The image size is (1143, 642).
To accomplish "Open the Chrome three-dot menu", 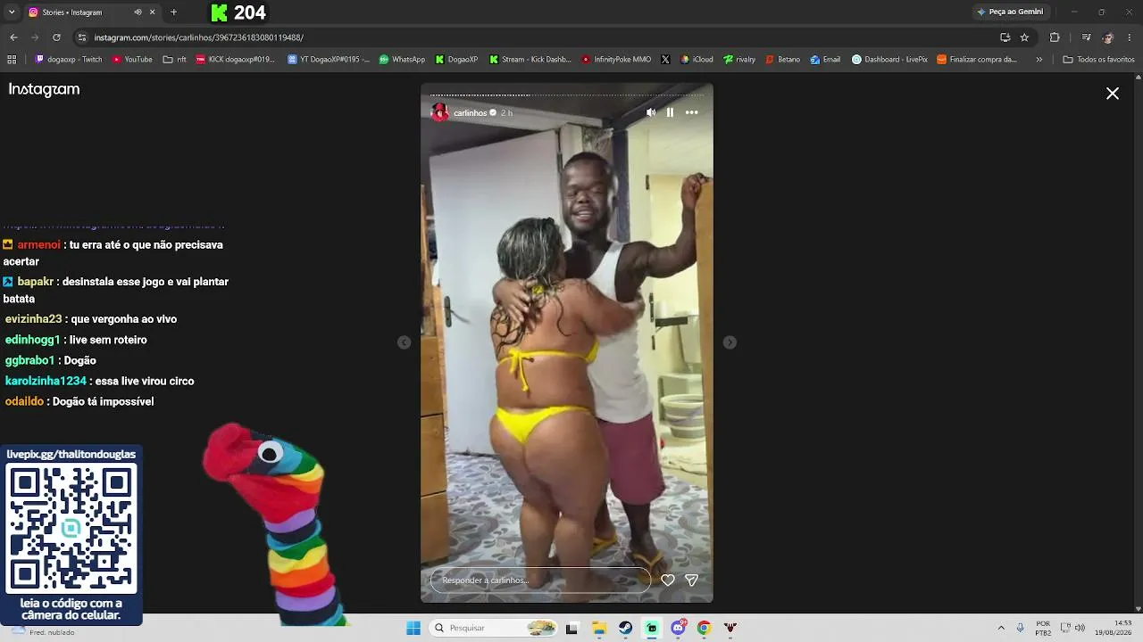I will [1130, 37].
